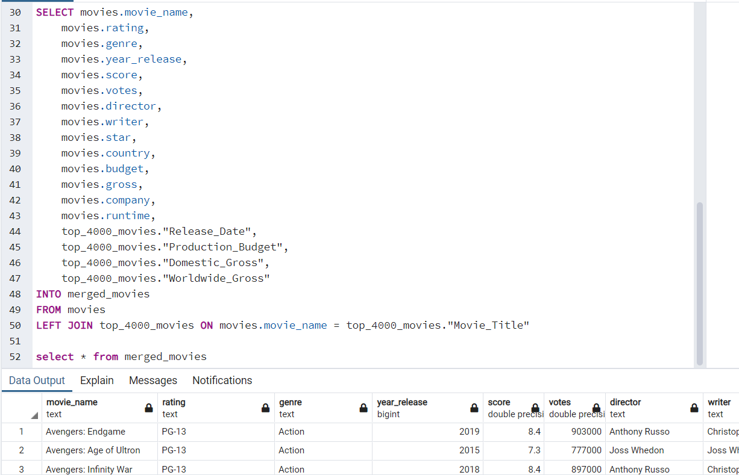Screen dimensions: 739x475
Task: Click line number 51 in the gutter
Action: coord(15,341)
